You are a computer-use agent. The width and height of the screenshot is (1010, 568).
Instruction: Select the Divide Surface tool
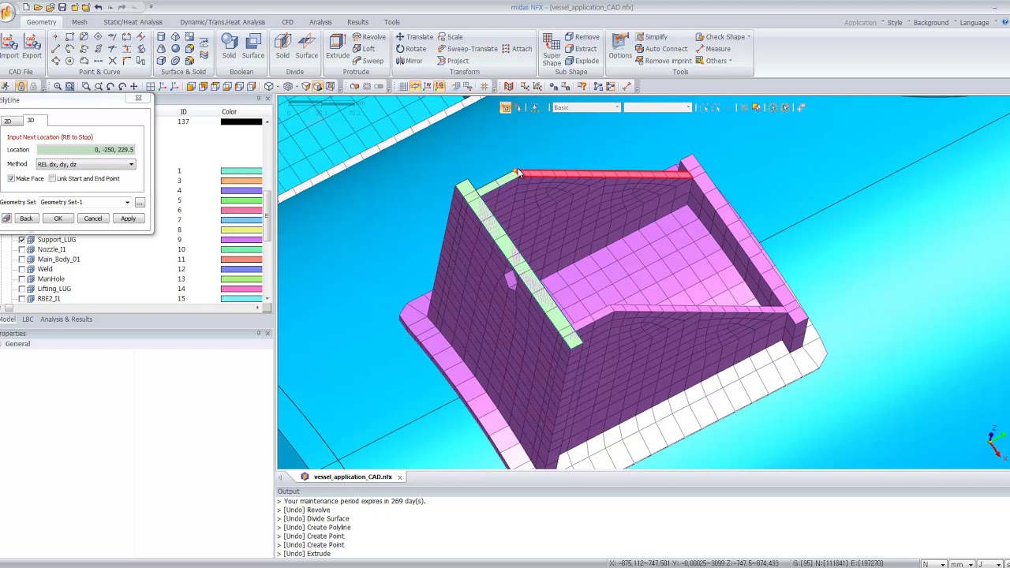tap(307, 47)
